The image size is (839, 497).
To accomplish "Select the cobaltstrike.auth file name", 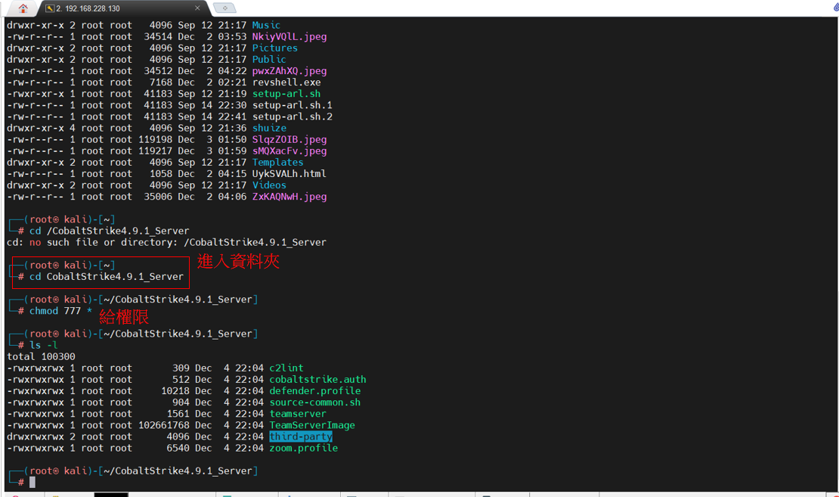I will [317, 380].
